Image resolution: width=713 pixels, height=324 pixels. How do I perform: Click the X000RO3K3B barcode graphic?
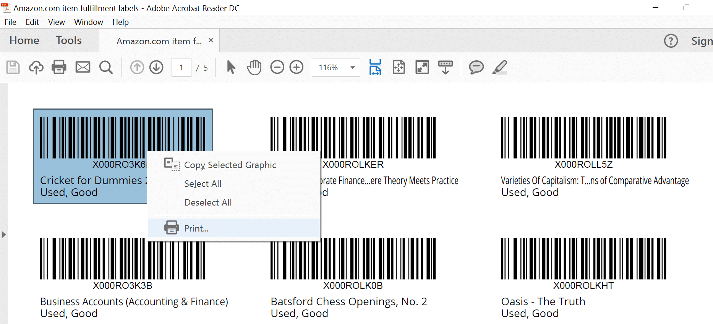(x=123, y=259)
